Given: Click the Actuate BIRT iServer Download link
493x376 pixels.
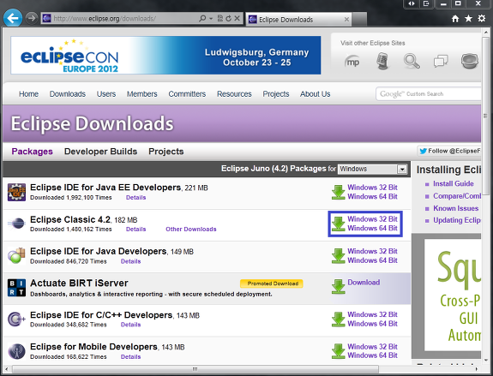Looking at the screenshot, I should click(x=364, y=283).
